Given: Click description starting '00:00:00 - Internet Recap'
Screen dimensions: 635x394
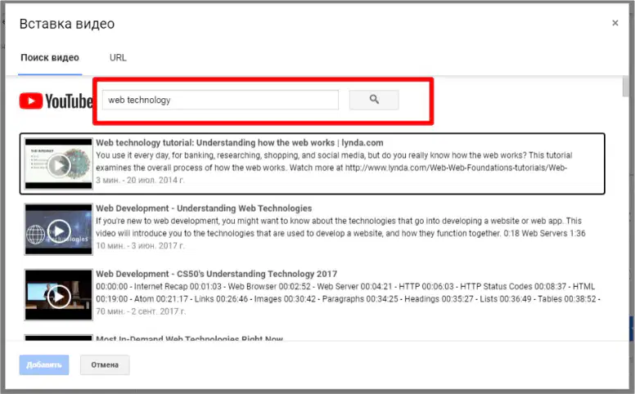Looking at the screenshot, I should pyautogui.click(x=348, y=293).
